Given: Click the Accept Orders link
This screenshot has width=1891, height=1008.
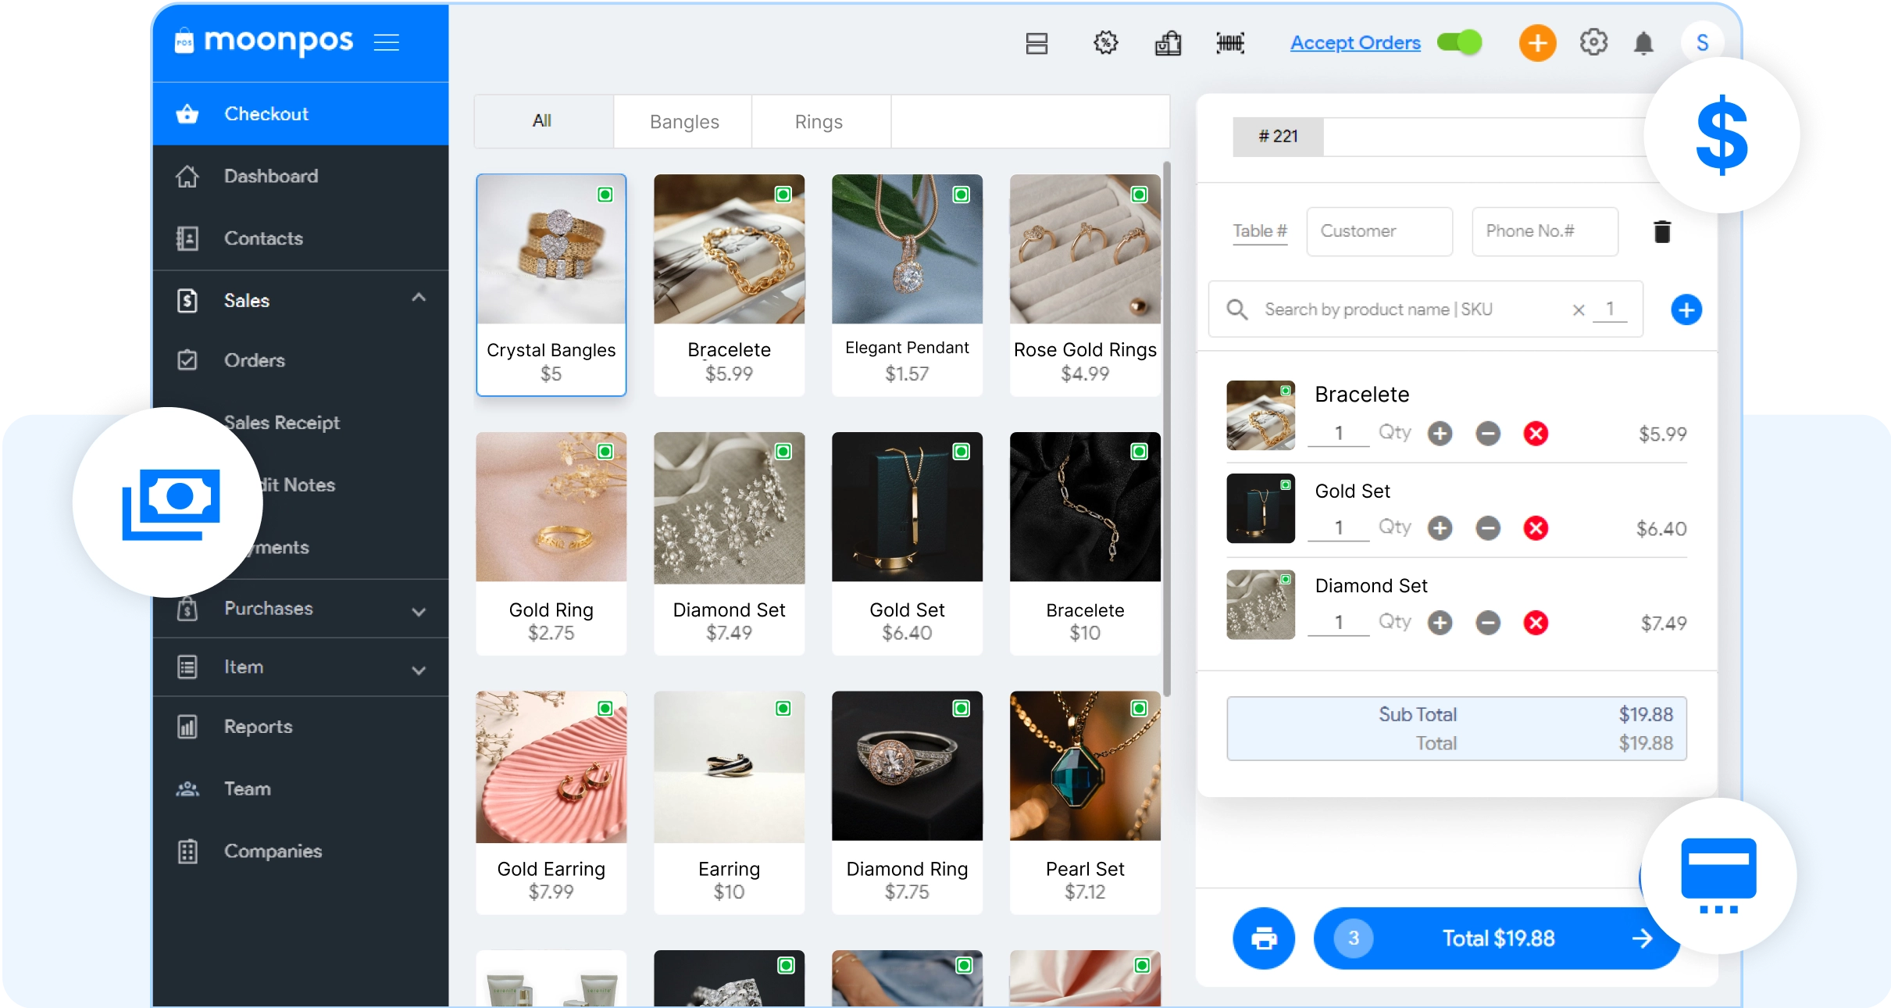Looking at the screenshot, I should tap(1355, 43).
